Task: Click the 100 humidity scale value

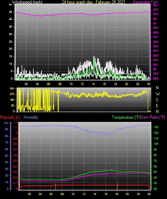Action: pyautogui.click(x=6, y=123)
